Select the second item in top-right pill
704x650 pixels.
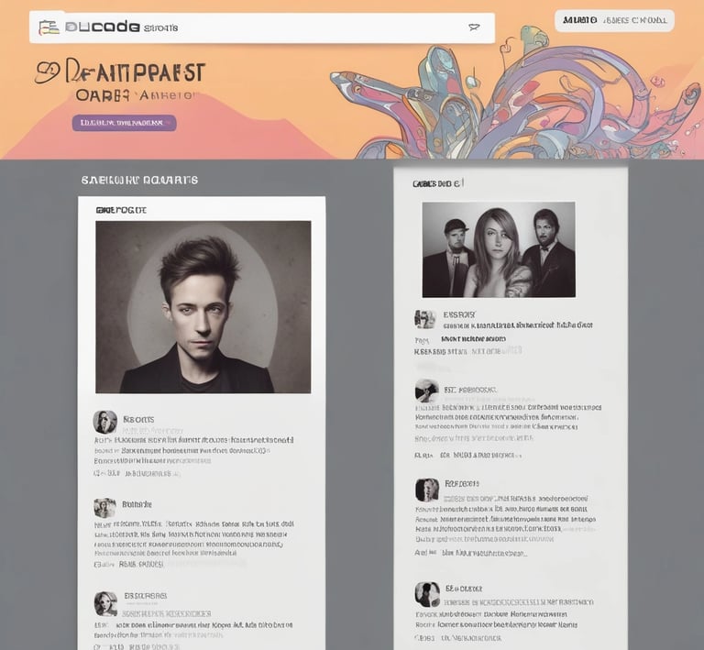635,20
